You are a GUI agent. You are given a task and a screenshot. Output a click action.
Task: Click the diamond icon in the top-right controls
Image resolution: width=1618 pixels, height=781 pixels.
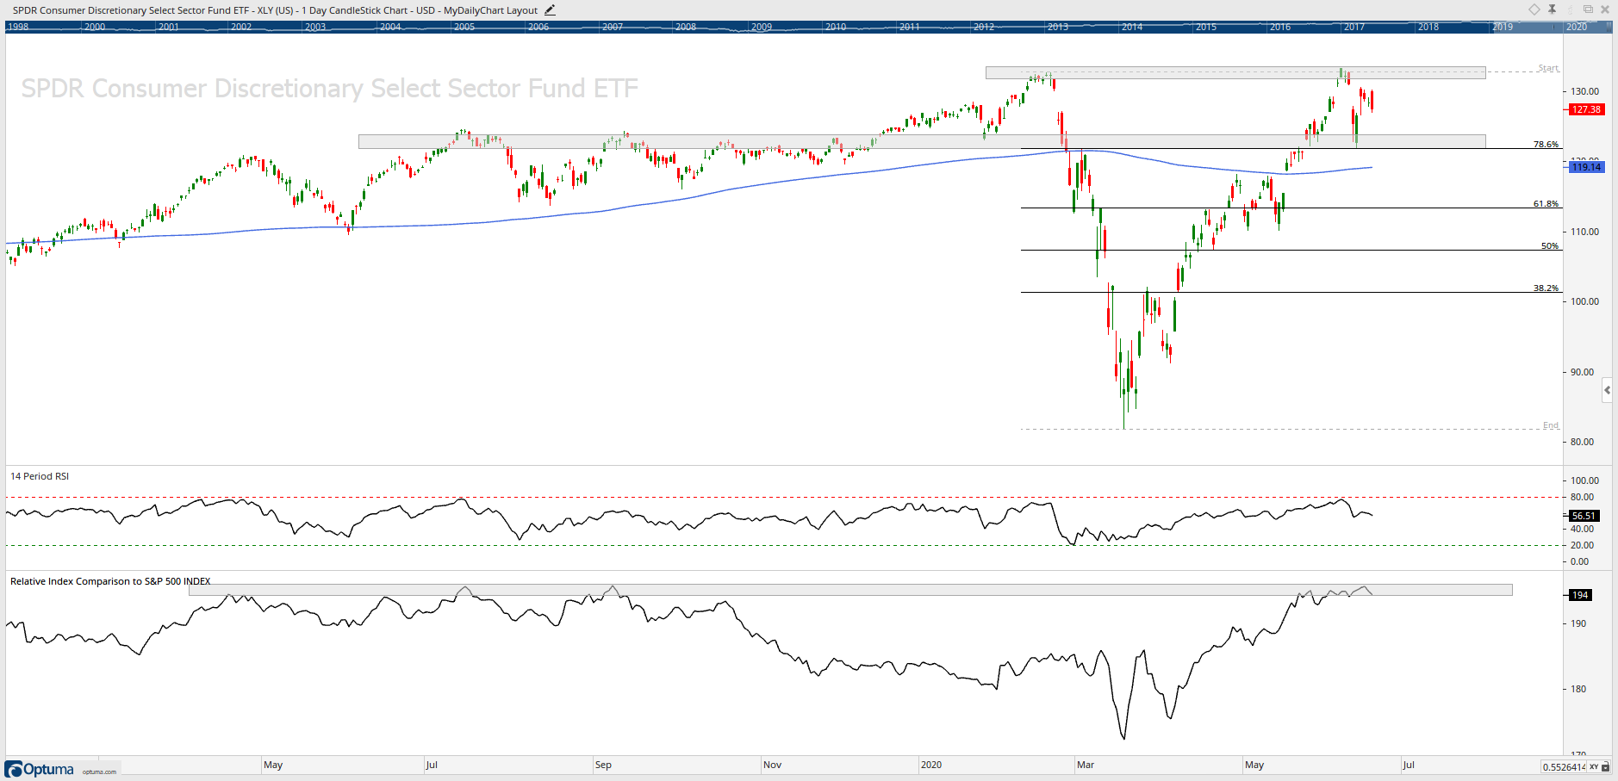click(x=1534, y=9)
